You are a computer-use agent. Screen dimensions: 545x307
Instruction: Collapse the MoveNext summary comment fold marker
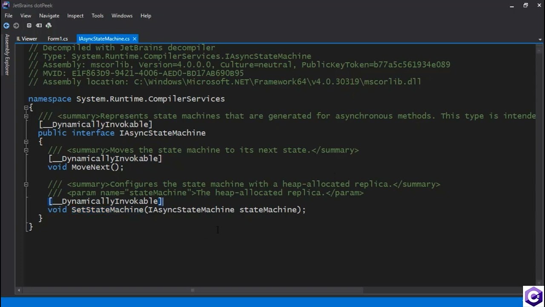pos(26,150)
